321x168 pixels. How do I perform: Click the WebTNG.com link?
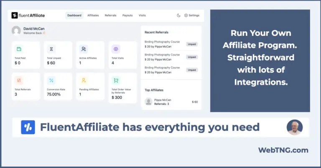[x=283, y=150]
